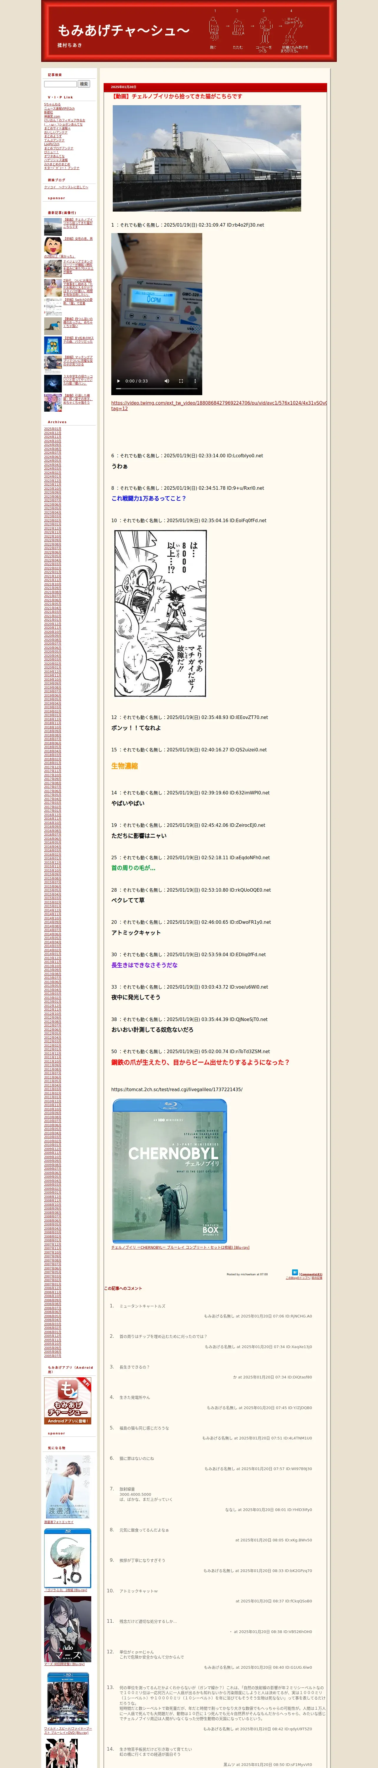
Task: Play the embedded Geiger counter video
Action: (x=118, y=381)
